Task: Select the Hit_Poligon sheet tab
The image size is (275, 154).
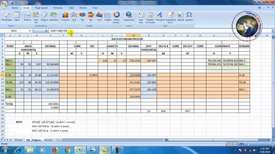Action: click(x=34, y=140)
